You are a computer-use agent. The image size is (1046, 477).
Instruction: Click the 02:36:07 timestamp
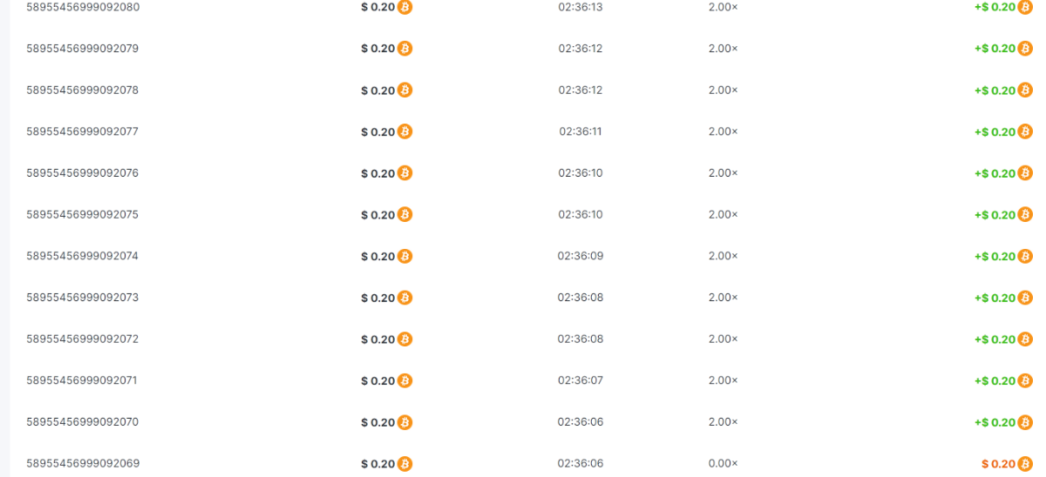[581, 380]
